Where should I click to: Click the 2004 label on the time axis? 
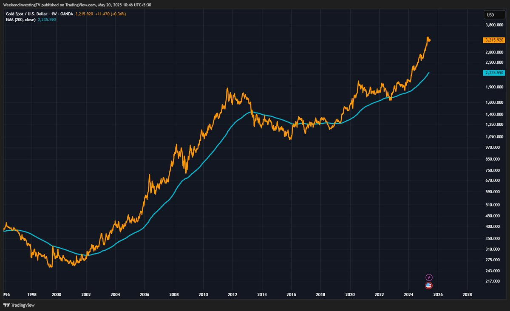(x=115, y=294)
